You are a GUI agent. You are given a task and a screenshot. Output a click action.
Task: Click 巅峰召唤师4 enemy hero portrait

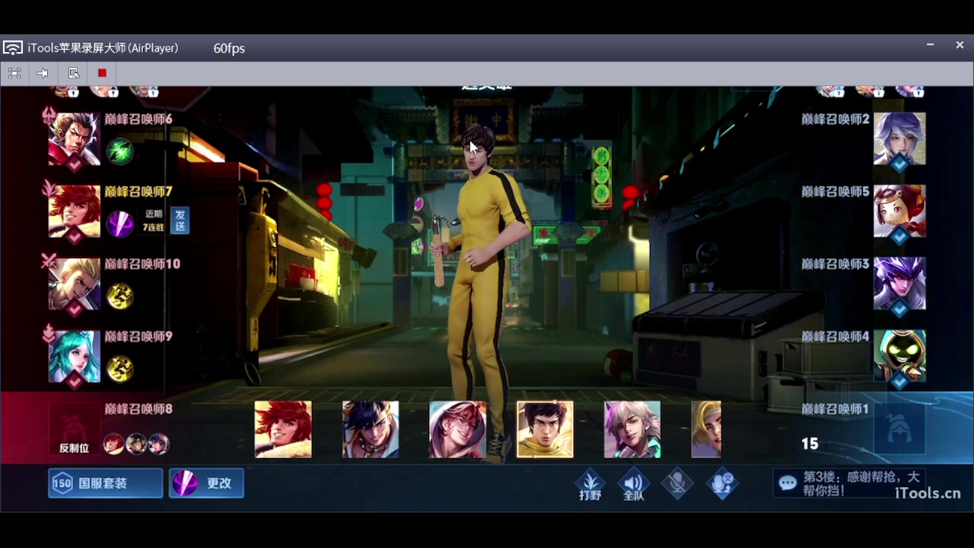[x=900, y=356]
